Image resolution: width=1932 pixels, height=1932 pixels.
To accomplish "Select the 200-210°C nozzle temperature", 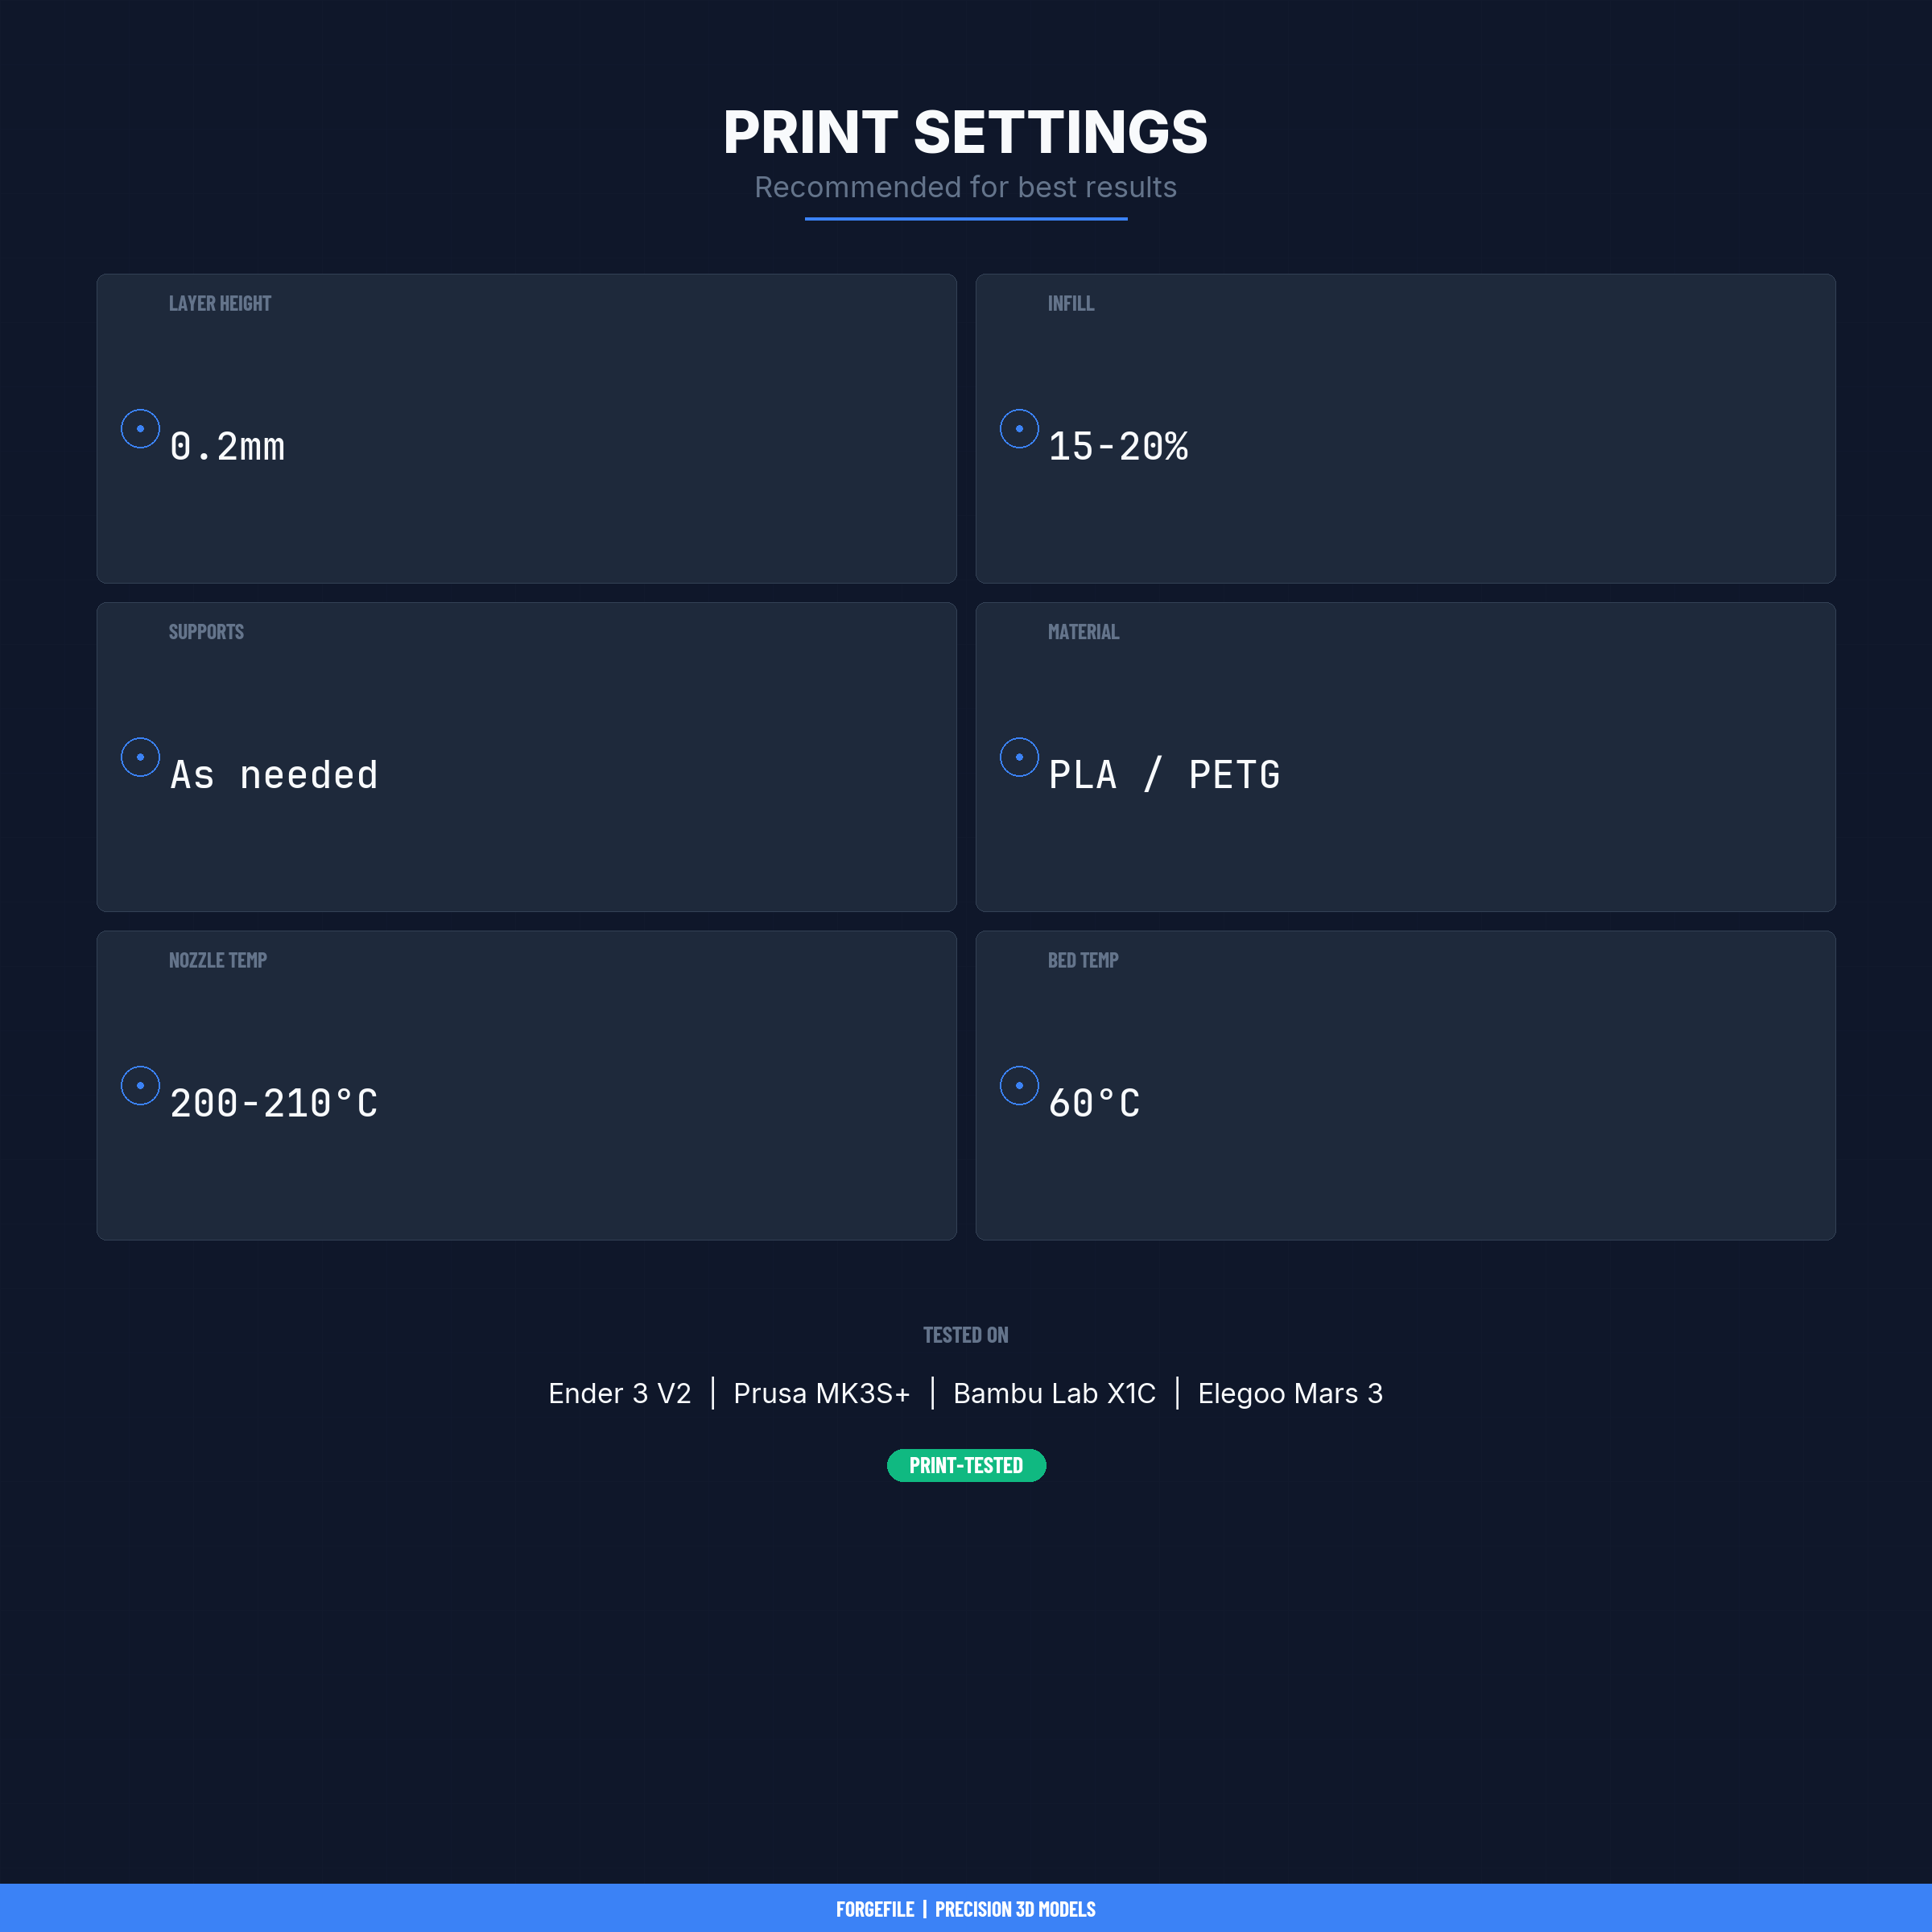I will click(x=274, y=1104).
